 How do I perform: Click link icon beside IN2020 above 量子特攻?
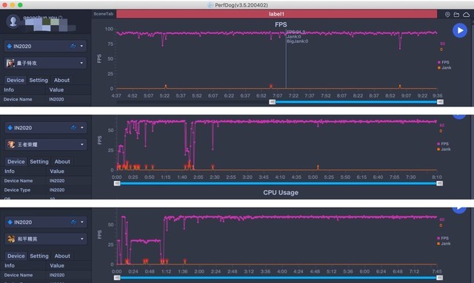pos(73,46)
